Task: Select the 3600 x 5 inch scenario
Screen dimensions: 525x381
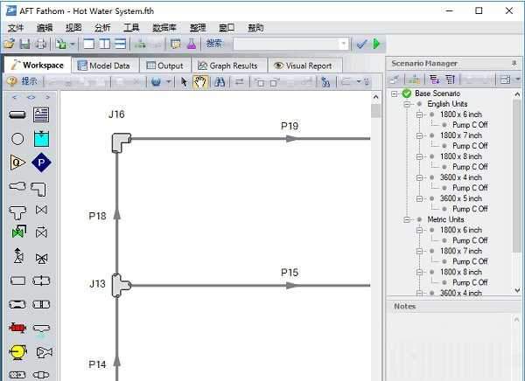Action: (460, 198)
